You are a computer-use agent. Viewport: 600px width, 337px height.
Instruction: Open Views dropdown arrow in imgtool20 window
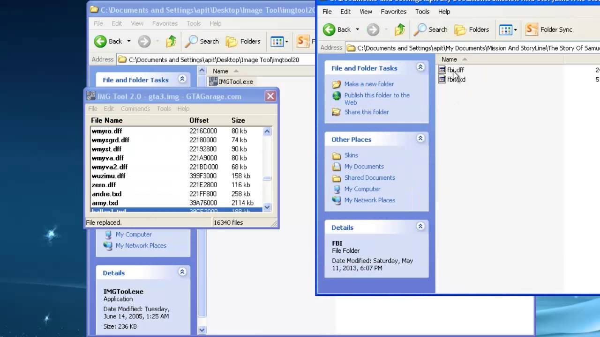tap(286, 41)
